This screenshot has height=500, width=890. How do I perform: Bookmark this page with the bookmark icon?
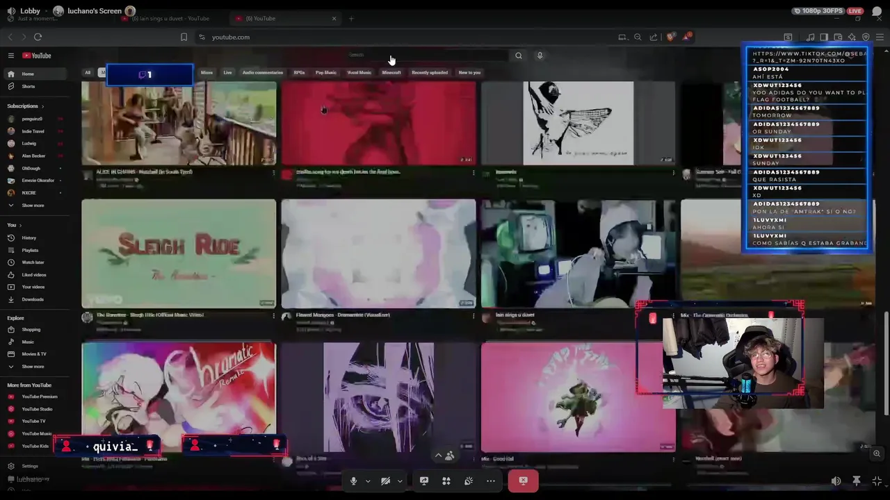click(184, 37)
